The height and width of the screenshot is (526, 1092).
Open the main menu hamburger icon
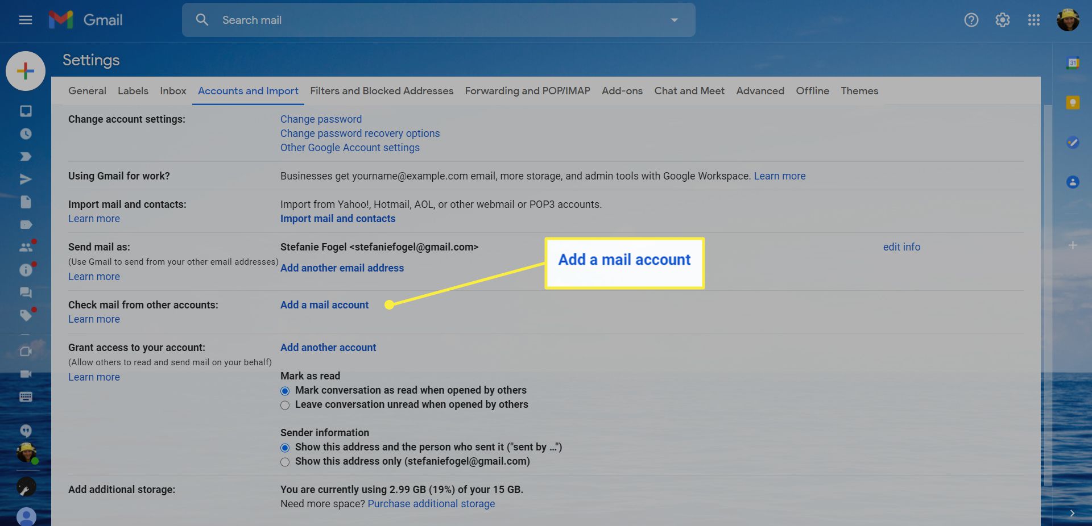[x=26, y=20]
